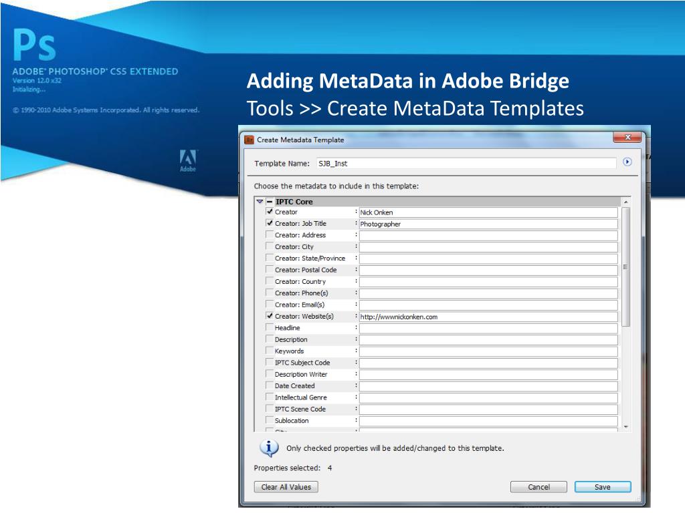This screenshot has height=513, width=685.
Task: Check the Headline checkbox
Action: (x=270, y=327)
